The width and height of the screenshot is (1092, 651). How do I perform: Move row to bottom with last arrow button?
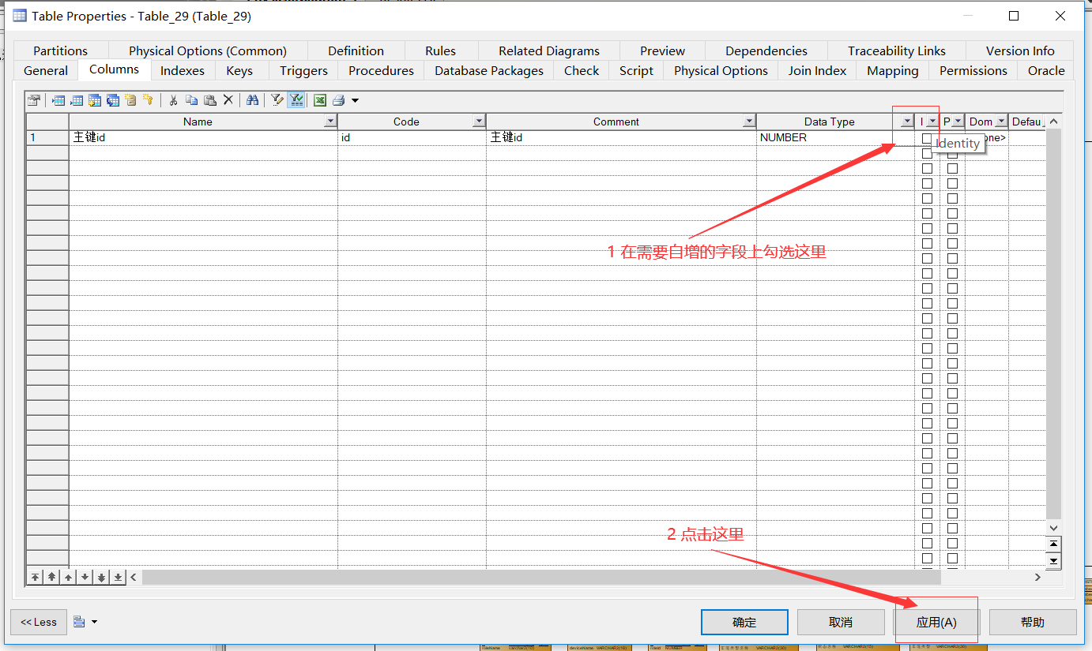tap(119, 578)
